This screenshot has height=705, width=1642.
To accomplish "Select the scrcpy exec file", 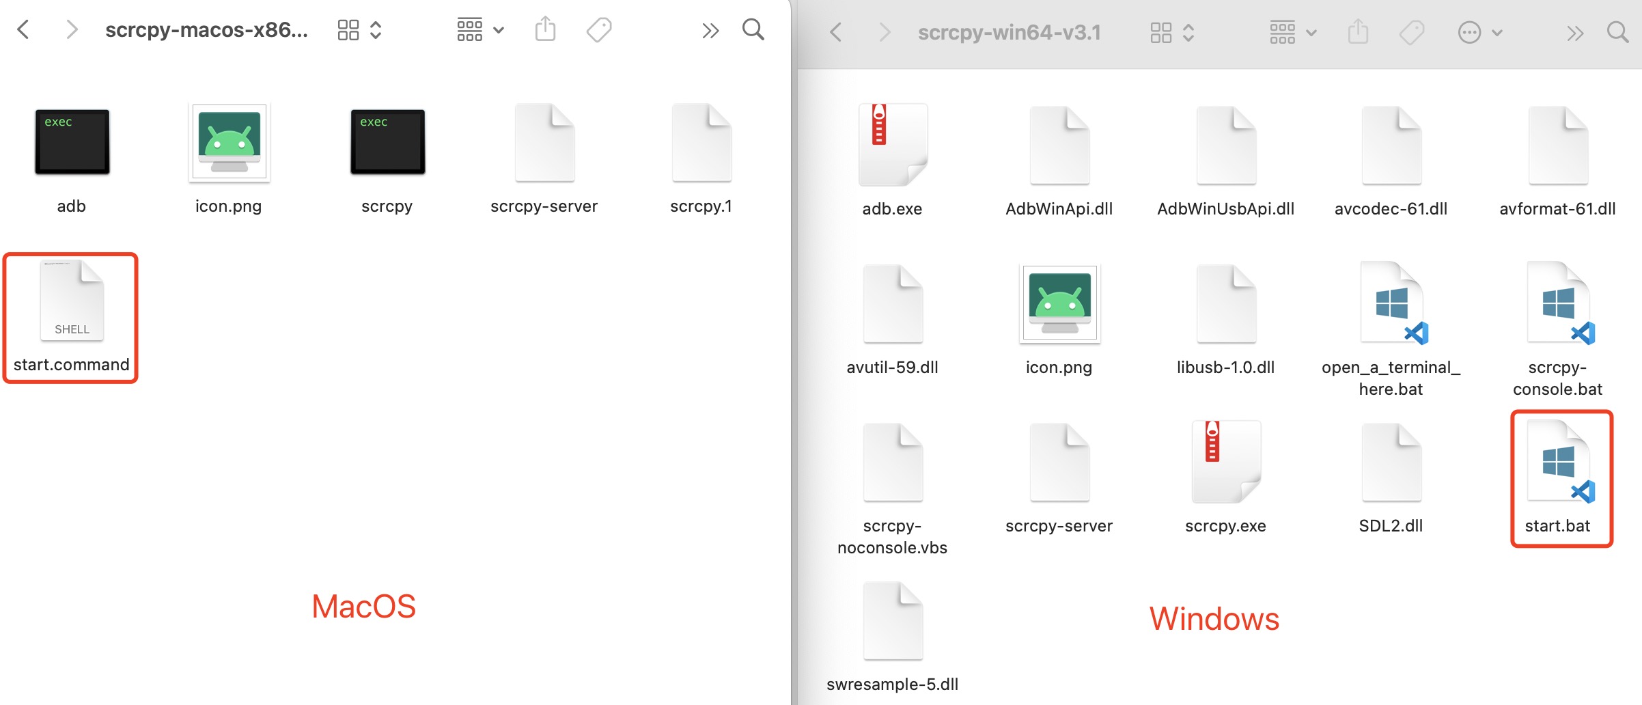I will tap(387, 141).
